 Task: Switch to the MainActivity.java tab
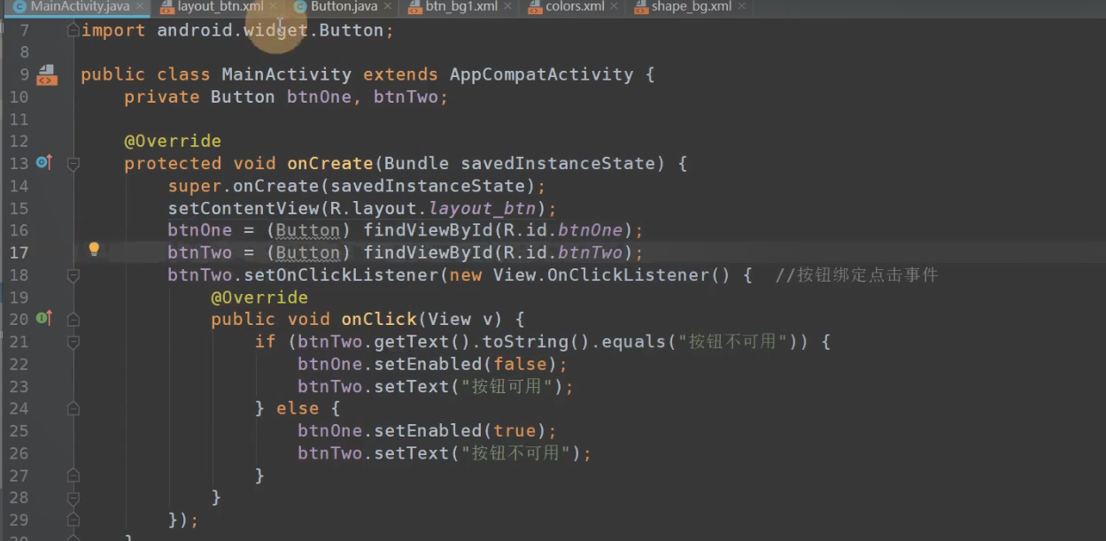click(80, 6)
